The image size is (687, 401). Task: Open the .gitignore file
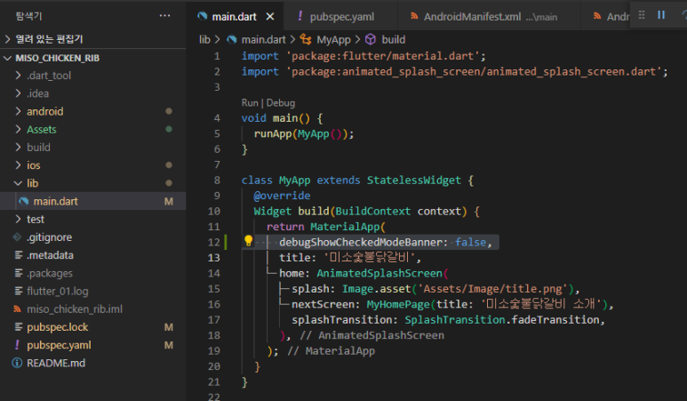49,237
